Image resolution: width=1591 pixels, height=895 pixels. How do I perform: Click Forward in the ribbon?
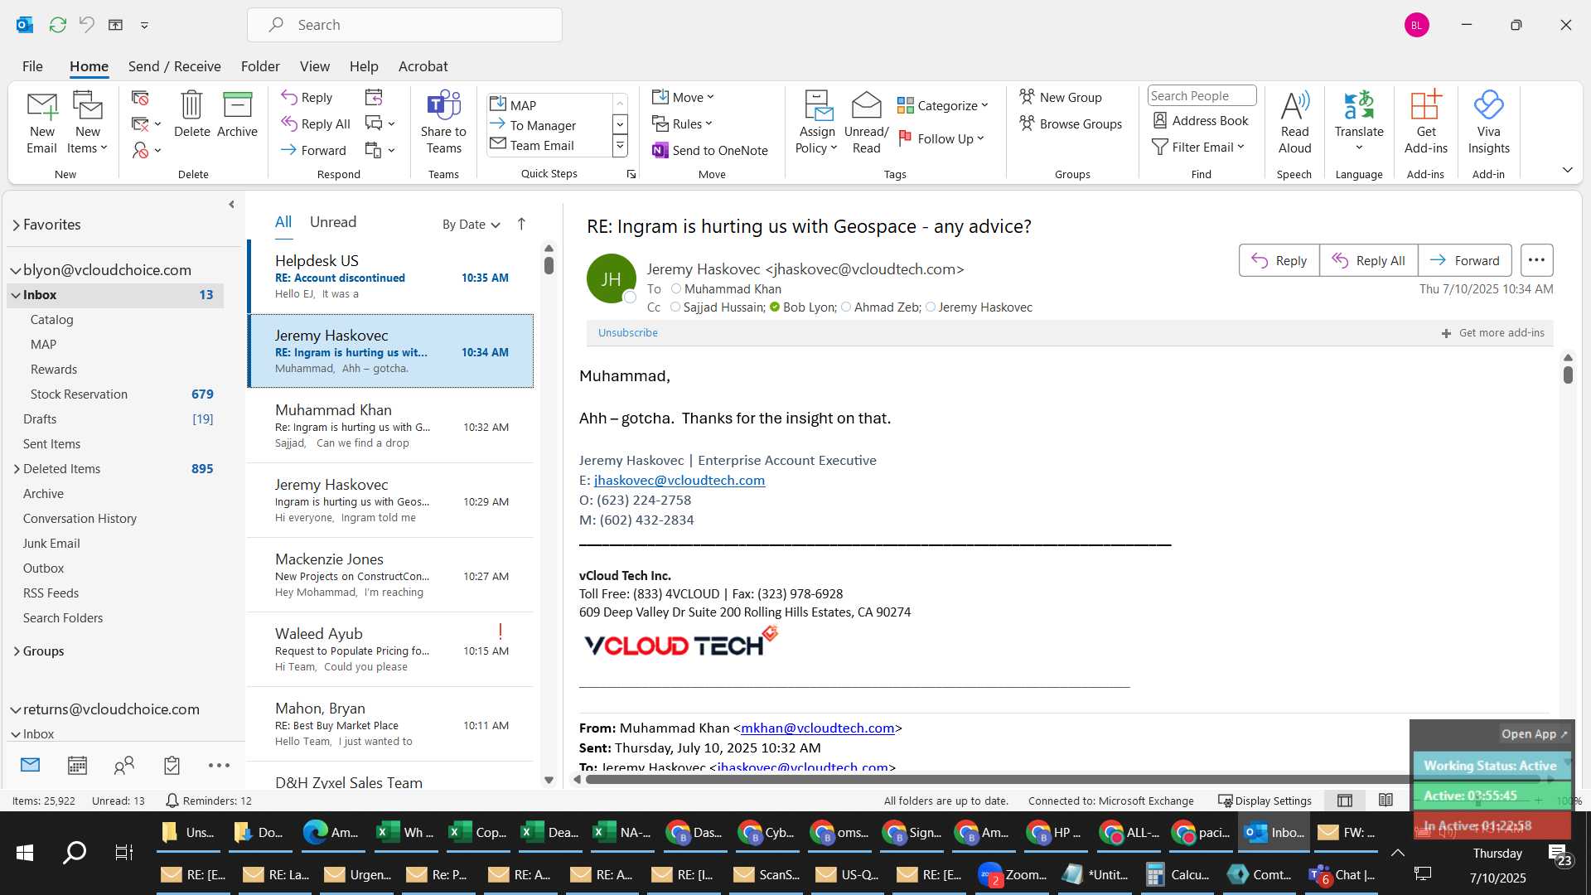[313, 150]
